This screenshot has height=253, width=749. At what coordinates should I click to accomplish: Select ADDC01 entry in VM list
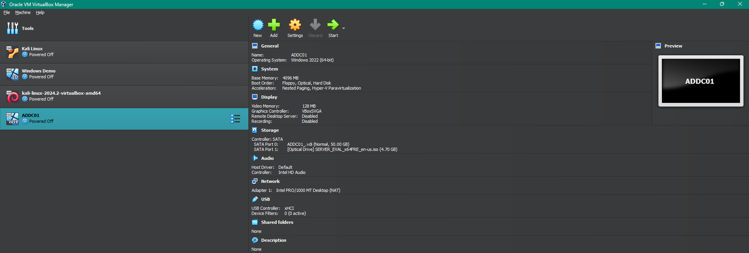coord(124,119)
